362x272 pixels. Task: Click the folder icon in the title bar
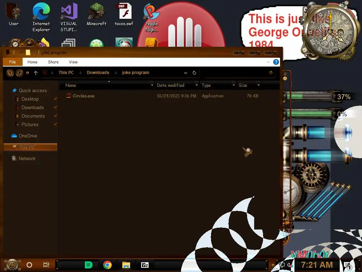tap(28, 52)
